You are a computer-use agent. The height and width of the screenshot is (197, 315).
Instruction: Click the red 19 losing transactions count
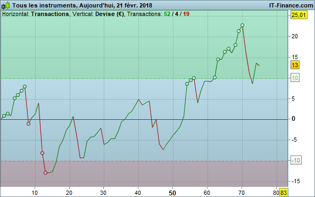(x=186, y=14)
